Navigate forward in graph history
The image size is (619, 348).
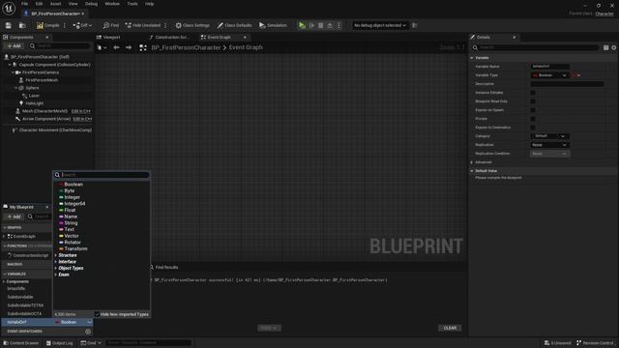pos(129,47)
